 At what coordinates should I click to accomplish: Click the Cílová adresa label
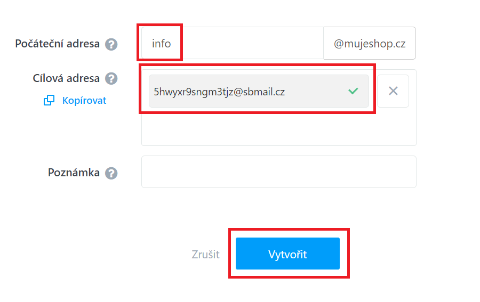pyautogui.click(x=66, y=78)
